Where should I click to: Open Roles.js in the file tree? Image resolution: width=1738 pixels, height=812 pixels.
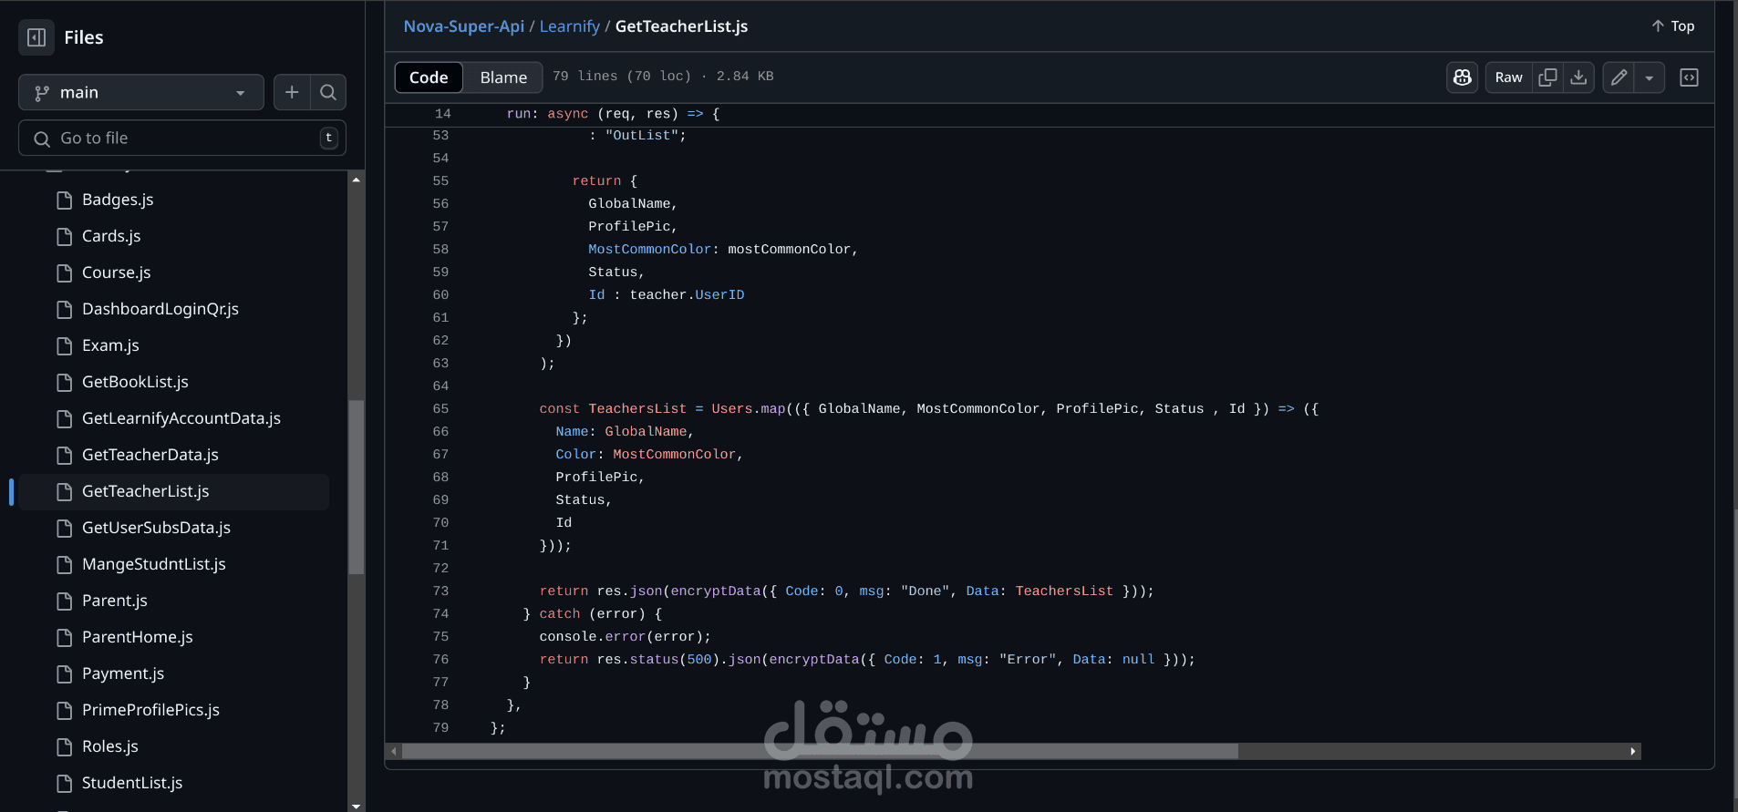[110, 746]
